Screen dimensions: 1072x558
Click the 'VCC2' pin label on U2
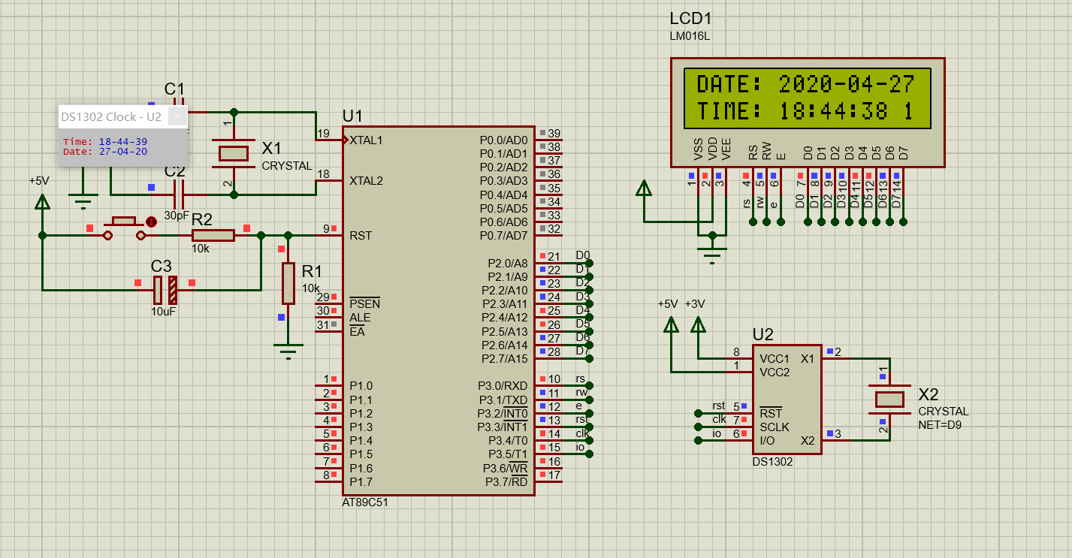click(x=775, y=373)
